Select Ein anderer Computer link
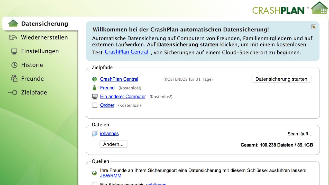Screen dimensions: 329x185 point(123,97)
